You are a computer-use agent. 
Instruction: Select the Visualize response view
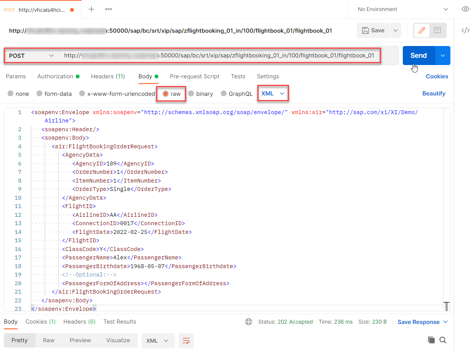tap(118, 340)
